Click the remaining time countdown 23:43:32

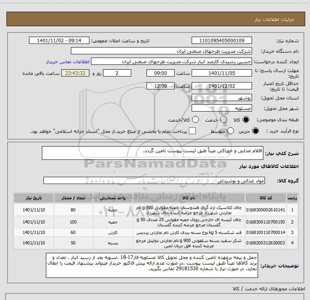(x=75, y=73)
